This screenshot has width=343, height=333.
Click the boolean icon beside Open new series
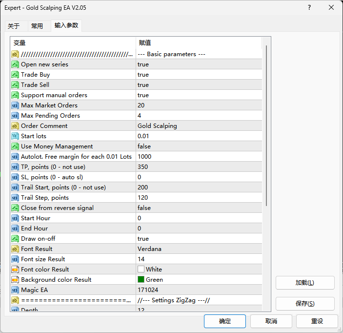(15, 64)
